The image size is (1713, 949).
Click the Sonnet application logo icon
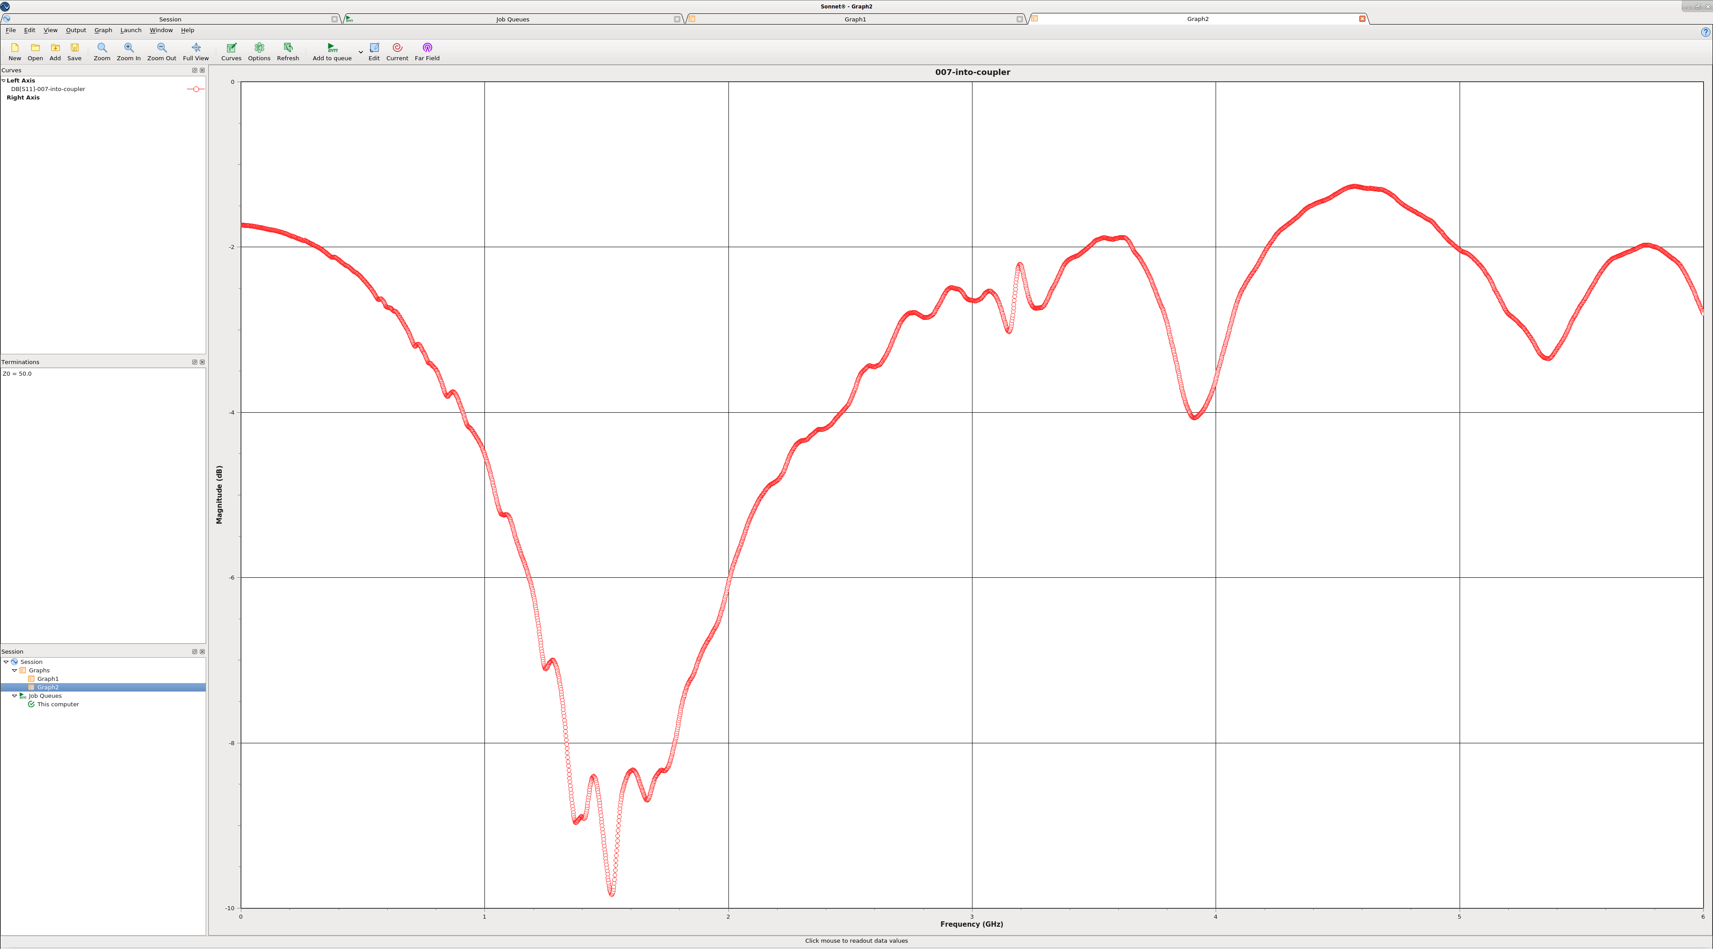(x=5, y=6)
